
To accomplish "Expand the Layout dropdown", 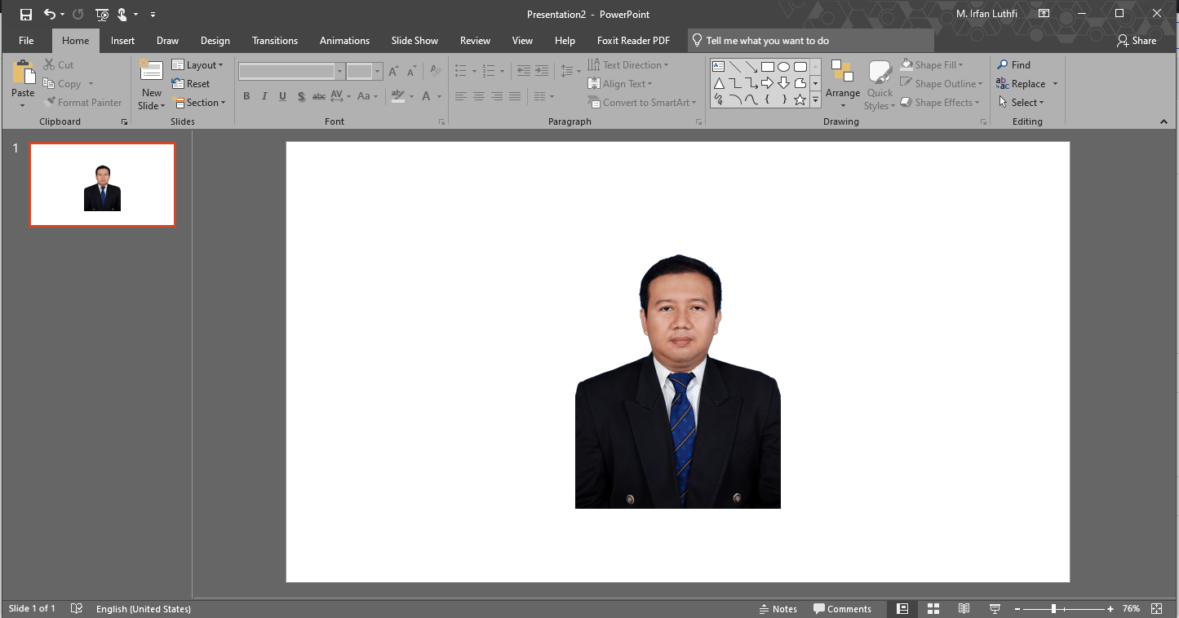I will [x=197, y=65].
